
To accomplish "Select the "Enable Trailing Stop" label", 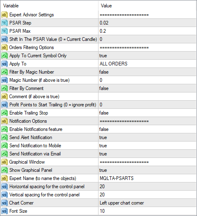I will pos(29,113).
